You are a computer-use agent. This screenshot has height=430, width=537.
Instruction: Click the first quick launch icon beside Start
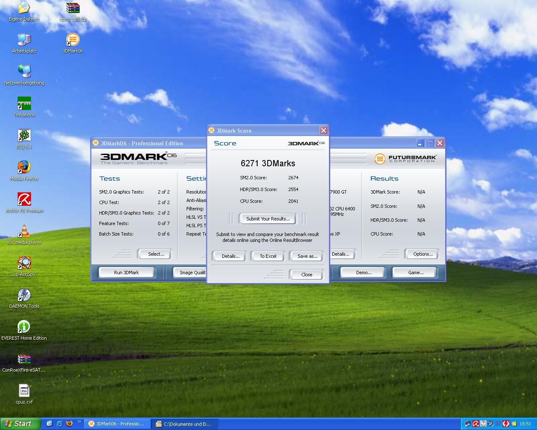[x=49, y=424]
